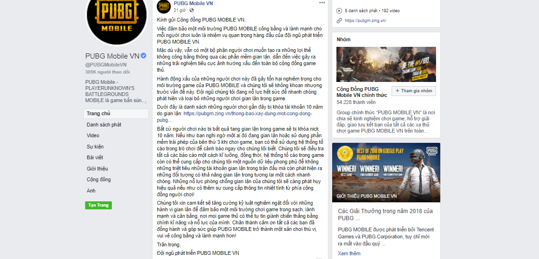This screenshot has height=259, width=539.
Task: Open the Danh sách phát sidebar item
Action: [x=104, y=125]
